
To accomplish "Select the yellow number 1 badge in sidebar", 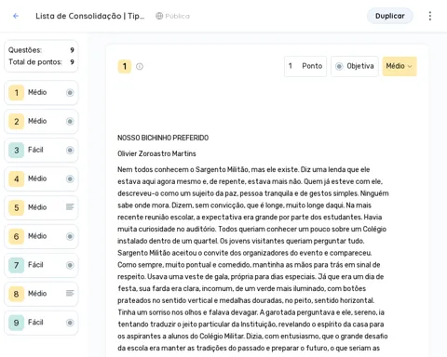I will coord(17,92).
